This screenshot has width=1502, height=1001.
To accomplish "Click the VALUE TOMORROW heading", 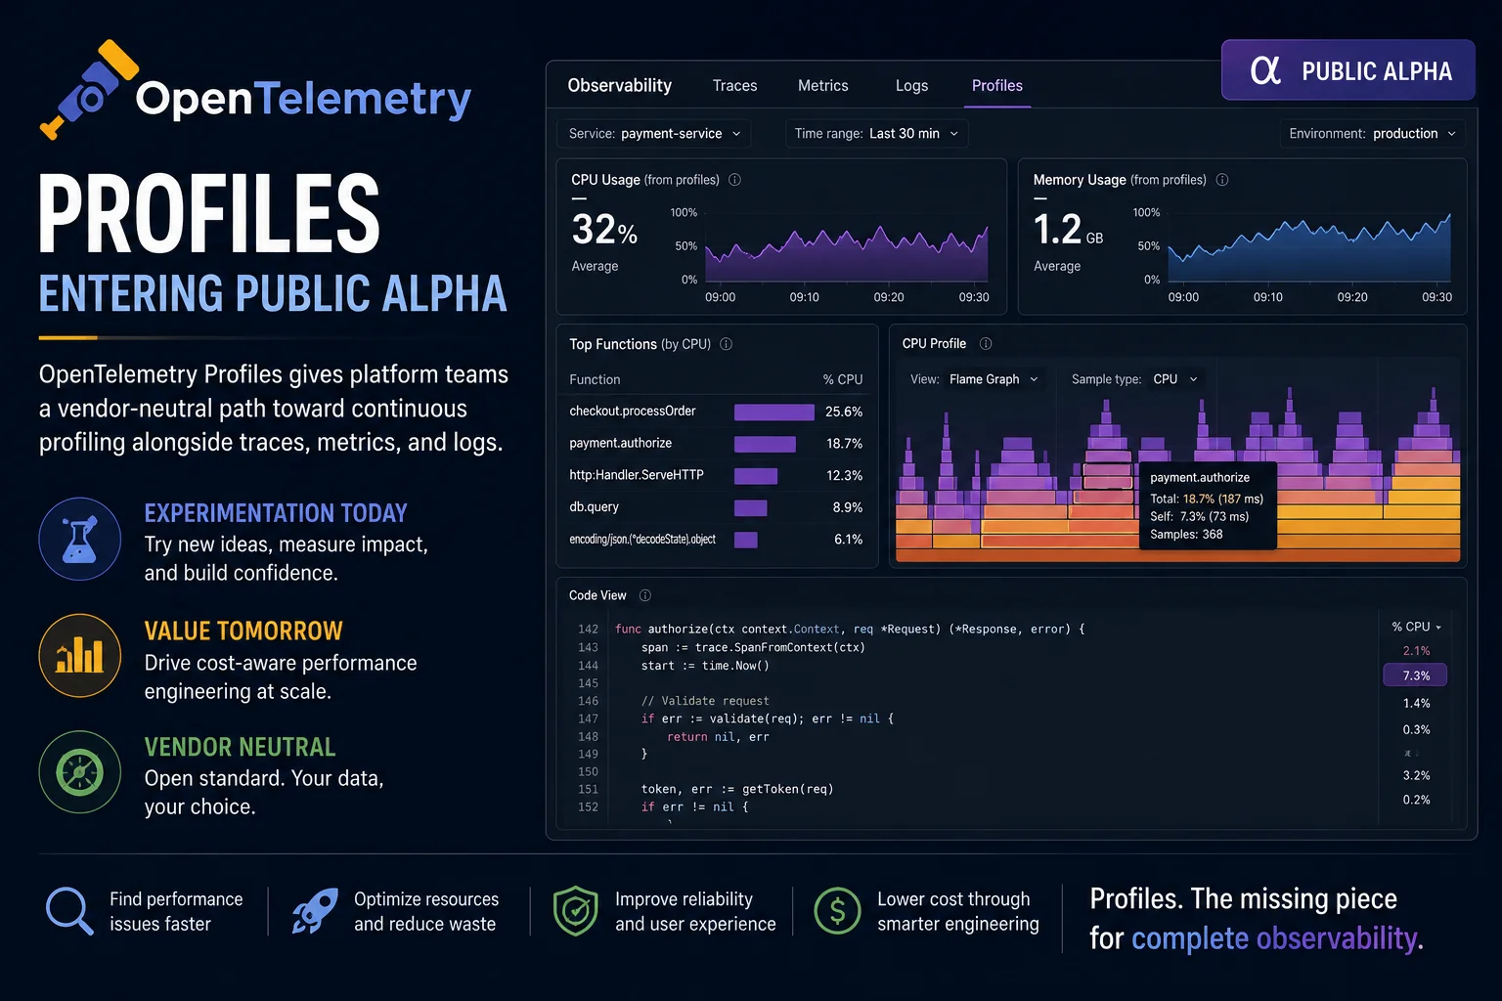I will point(243,631).
